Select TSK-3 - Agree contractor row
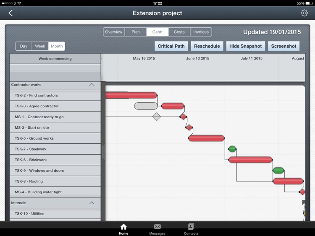 tap(55, 106)
